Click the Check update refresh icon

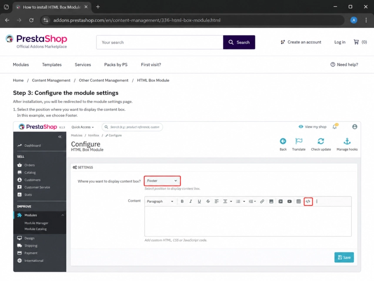pyautogui.click(x=321, y=141)
